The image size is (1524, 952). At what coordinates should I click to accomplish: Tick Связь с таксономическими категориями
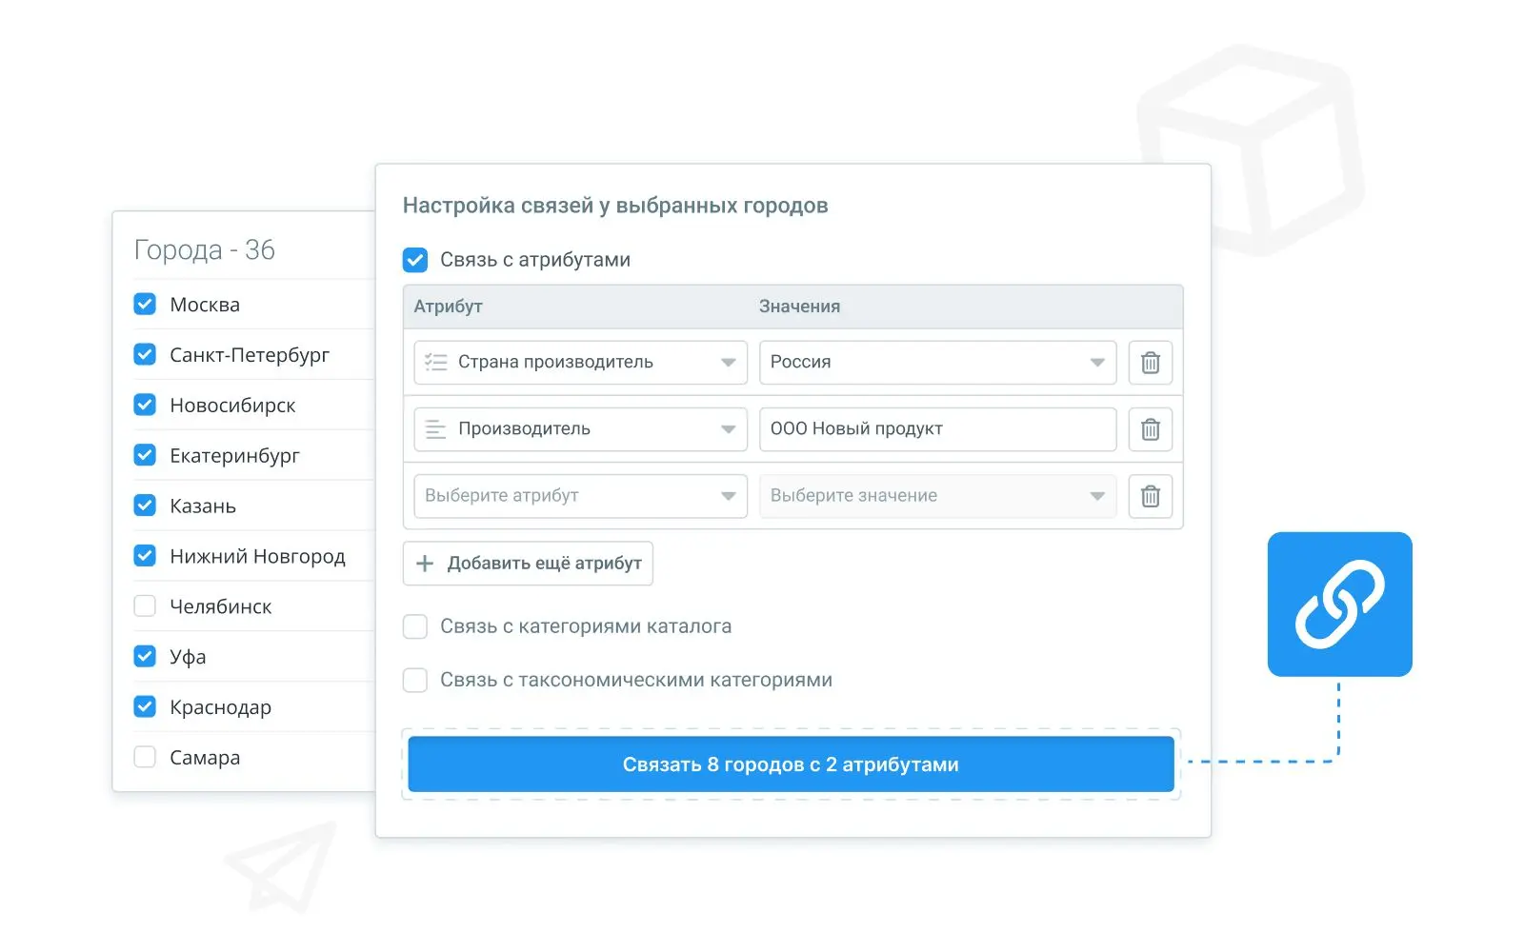415,680
